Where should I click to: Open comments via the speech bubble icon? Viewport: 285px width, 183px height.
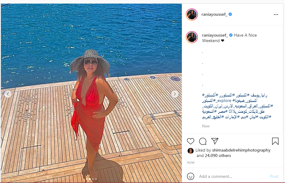(203, 141)
